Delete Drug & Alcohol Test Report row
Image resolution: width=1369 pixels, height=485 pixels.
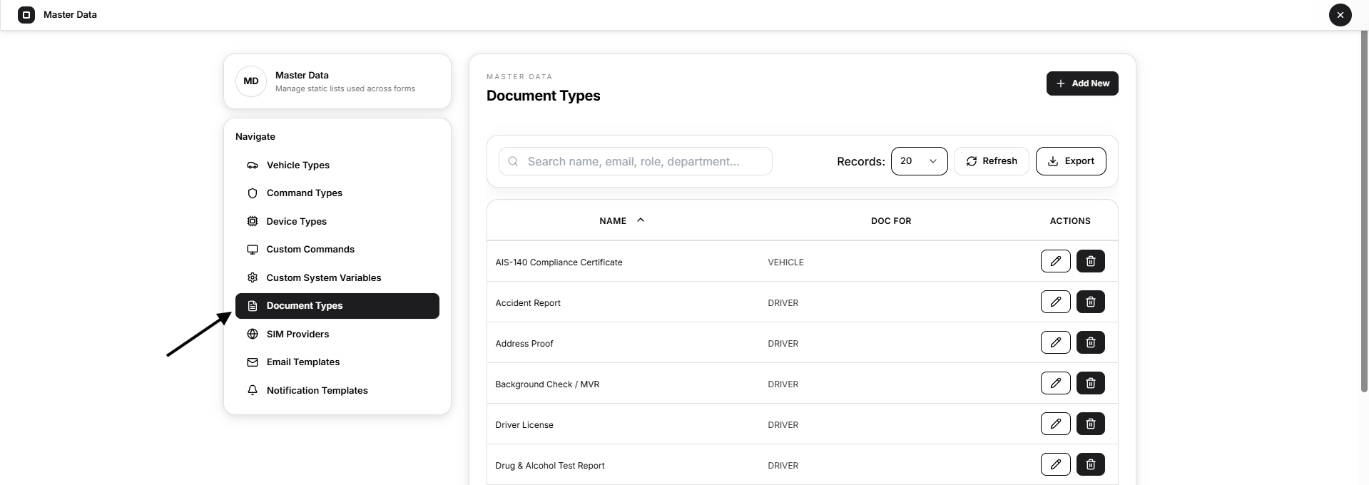click(x=1090, y=464)
